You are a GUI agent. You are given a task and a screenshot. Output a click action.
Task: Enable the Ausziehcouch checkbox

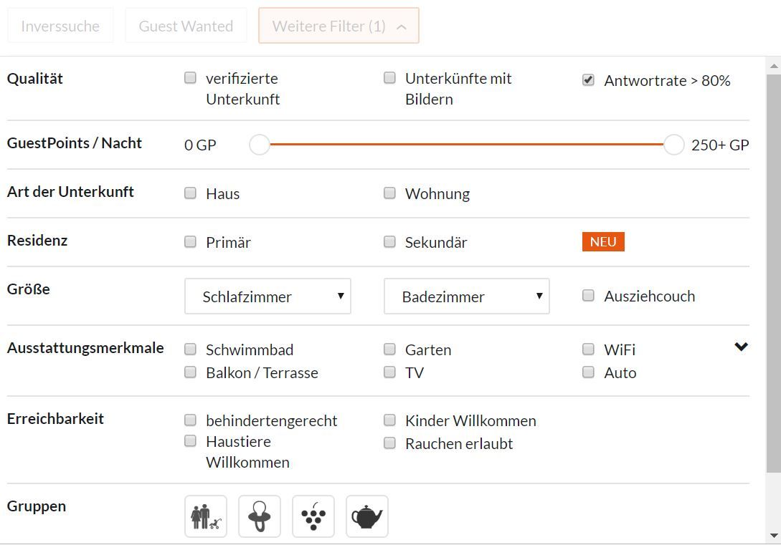coord(588,295)
